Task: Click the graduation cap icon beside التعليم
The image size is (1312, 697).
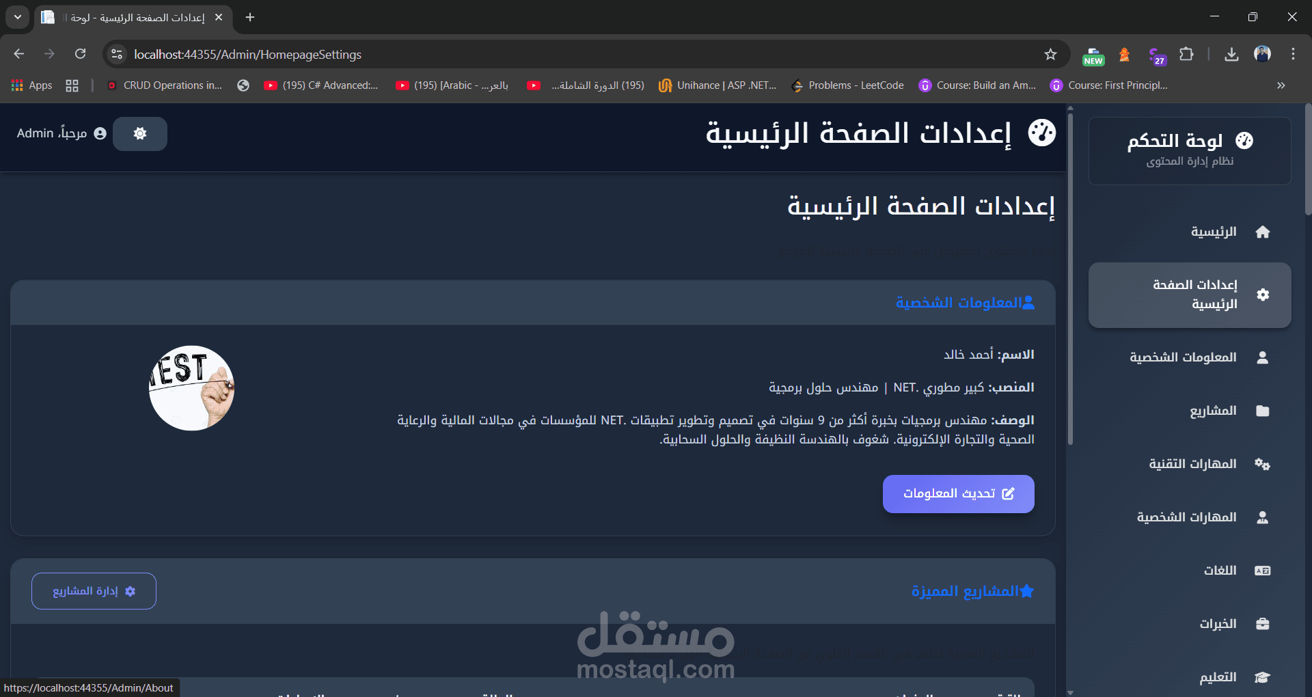Action: 1262,677
